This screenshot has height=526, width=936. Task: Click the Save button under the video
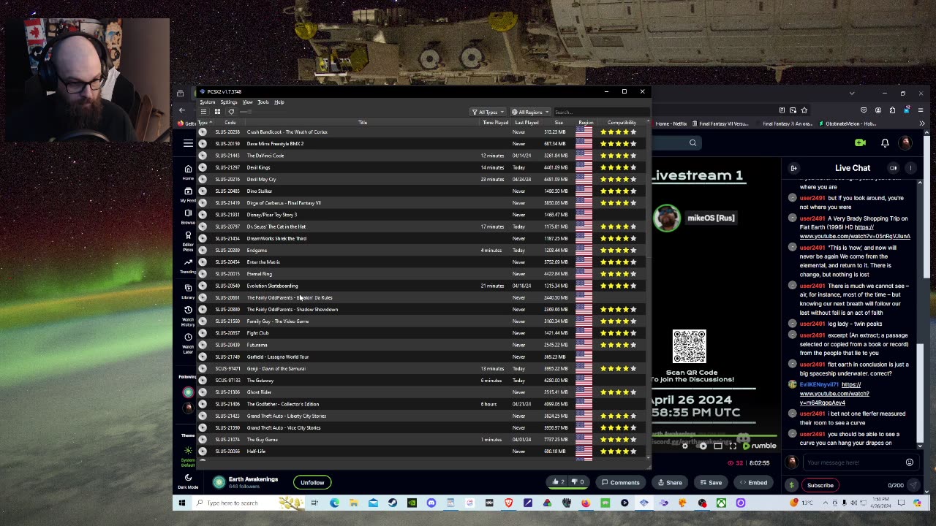coord(711,482)
